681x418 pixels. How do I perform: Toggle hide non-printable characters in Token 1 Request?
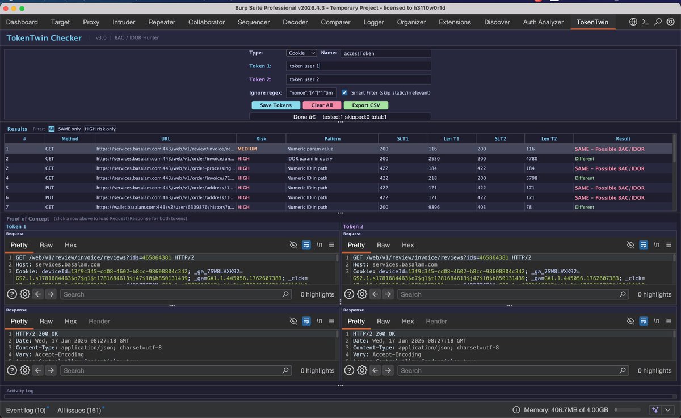[293, 245]
